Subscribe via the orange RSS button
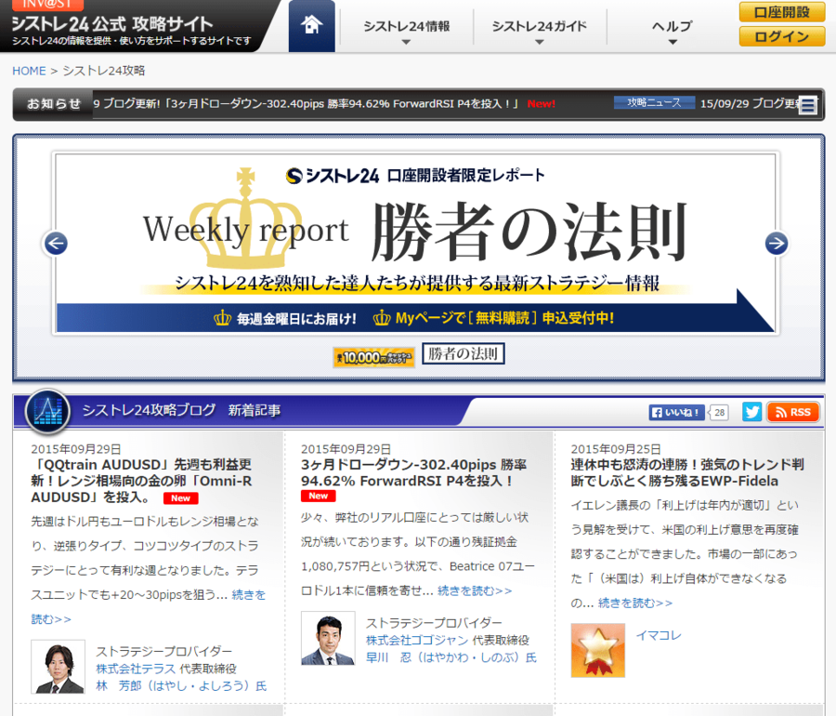The image size is (836, 716). click(792, 412)
